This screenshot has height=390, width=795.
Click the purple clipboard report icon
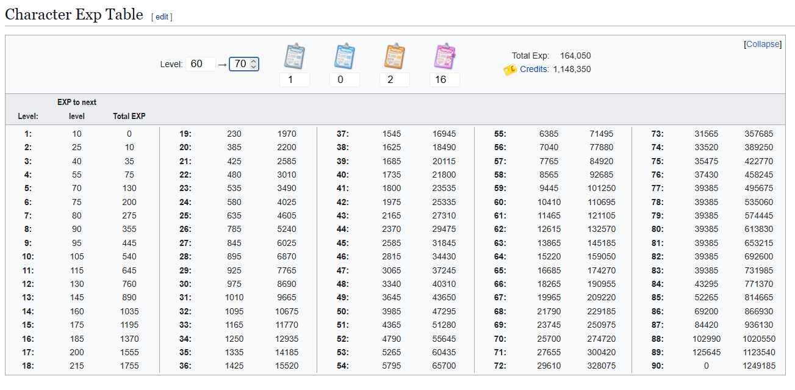[x=445, y=57]
